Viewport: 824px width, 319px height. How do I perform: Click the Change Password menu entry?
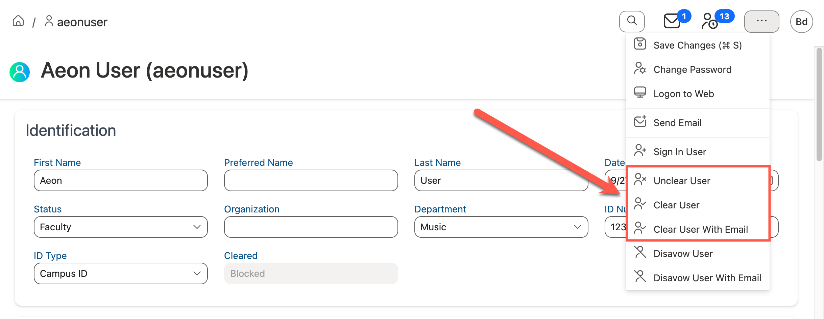pyautogui.click(x=692, y=69)
